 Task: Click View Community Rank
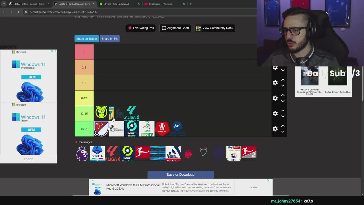pyautogui.click(x=215, y=28)
